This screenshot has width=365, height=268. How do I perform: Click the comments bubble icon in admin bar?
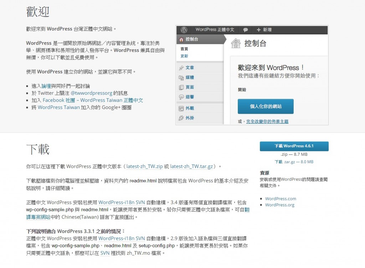(245, 30)
